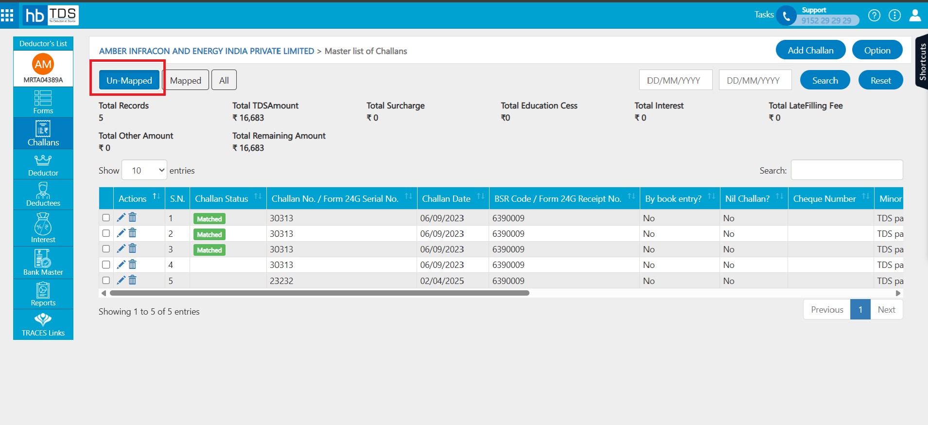The image size is (928, 425).
Task: Focus the table Search text box
Action: click(847, 170)
